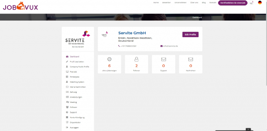Click the Edit Profile button
Viewport: 267px width, 131px height.
(x=191, y=34)
